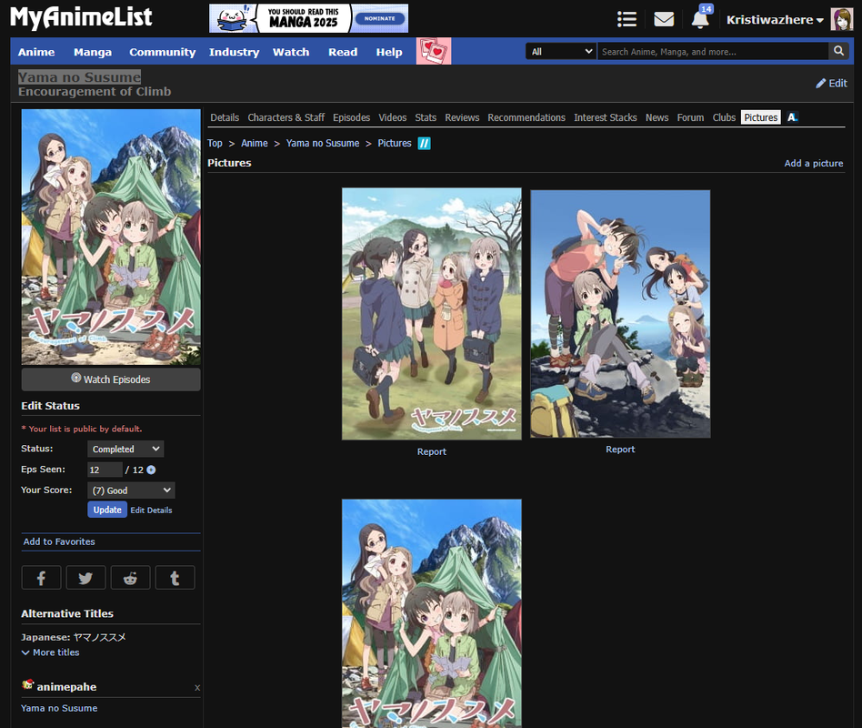This screenshot has height=728, width=862.
Task: Click the Manga 2025 nominate banner
Action: pyautogui.click(x=308, y=18)
